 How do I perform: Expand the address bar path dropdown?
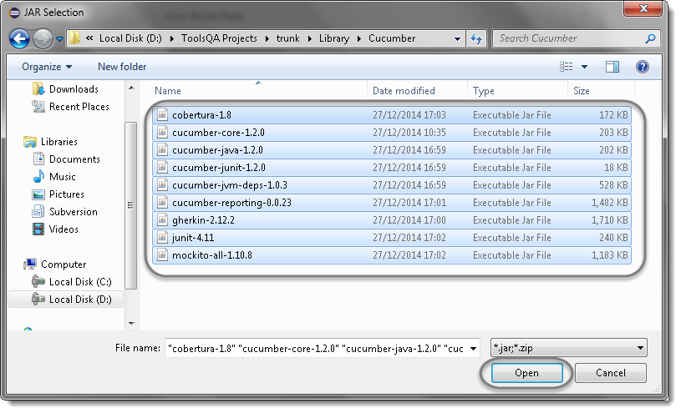click(x=457, y=38)
